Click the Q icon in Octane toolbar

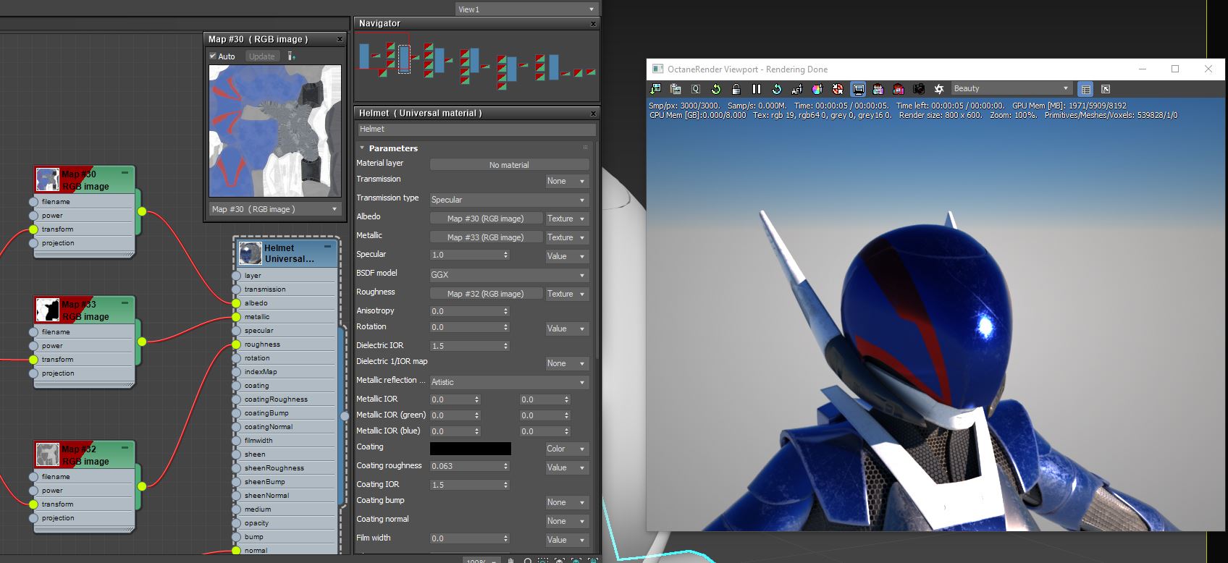(696, 89)
